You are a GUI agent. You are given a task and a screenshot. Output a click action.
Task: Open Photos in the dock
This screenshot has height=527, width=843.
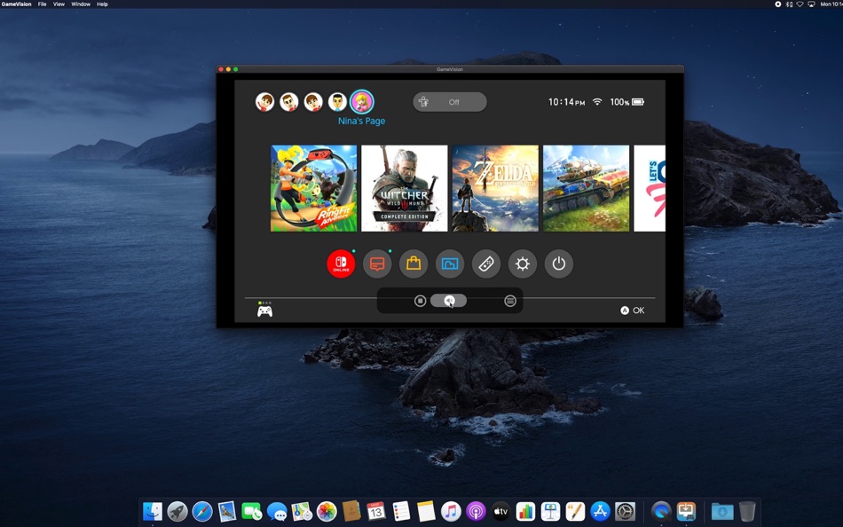pyautogui.click(x=327, y=511)
